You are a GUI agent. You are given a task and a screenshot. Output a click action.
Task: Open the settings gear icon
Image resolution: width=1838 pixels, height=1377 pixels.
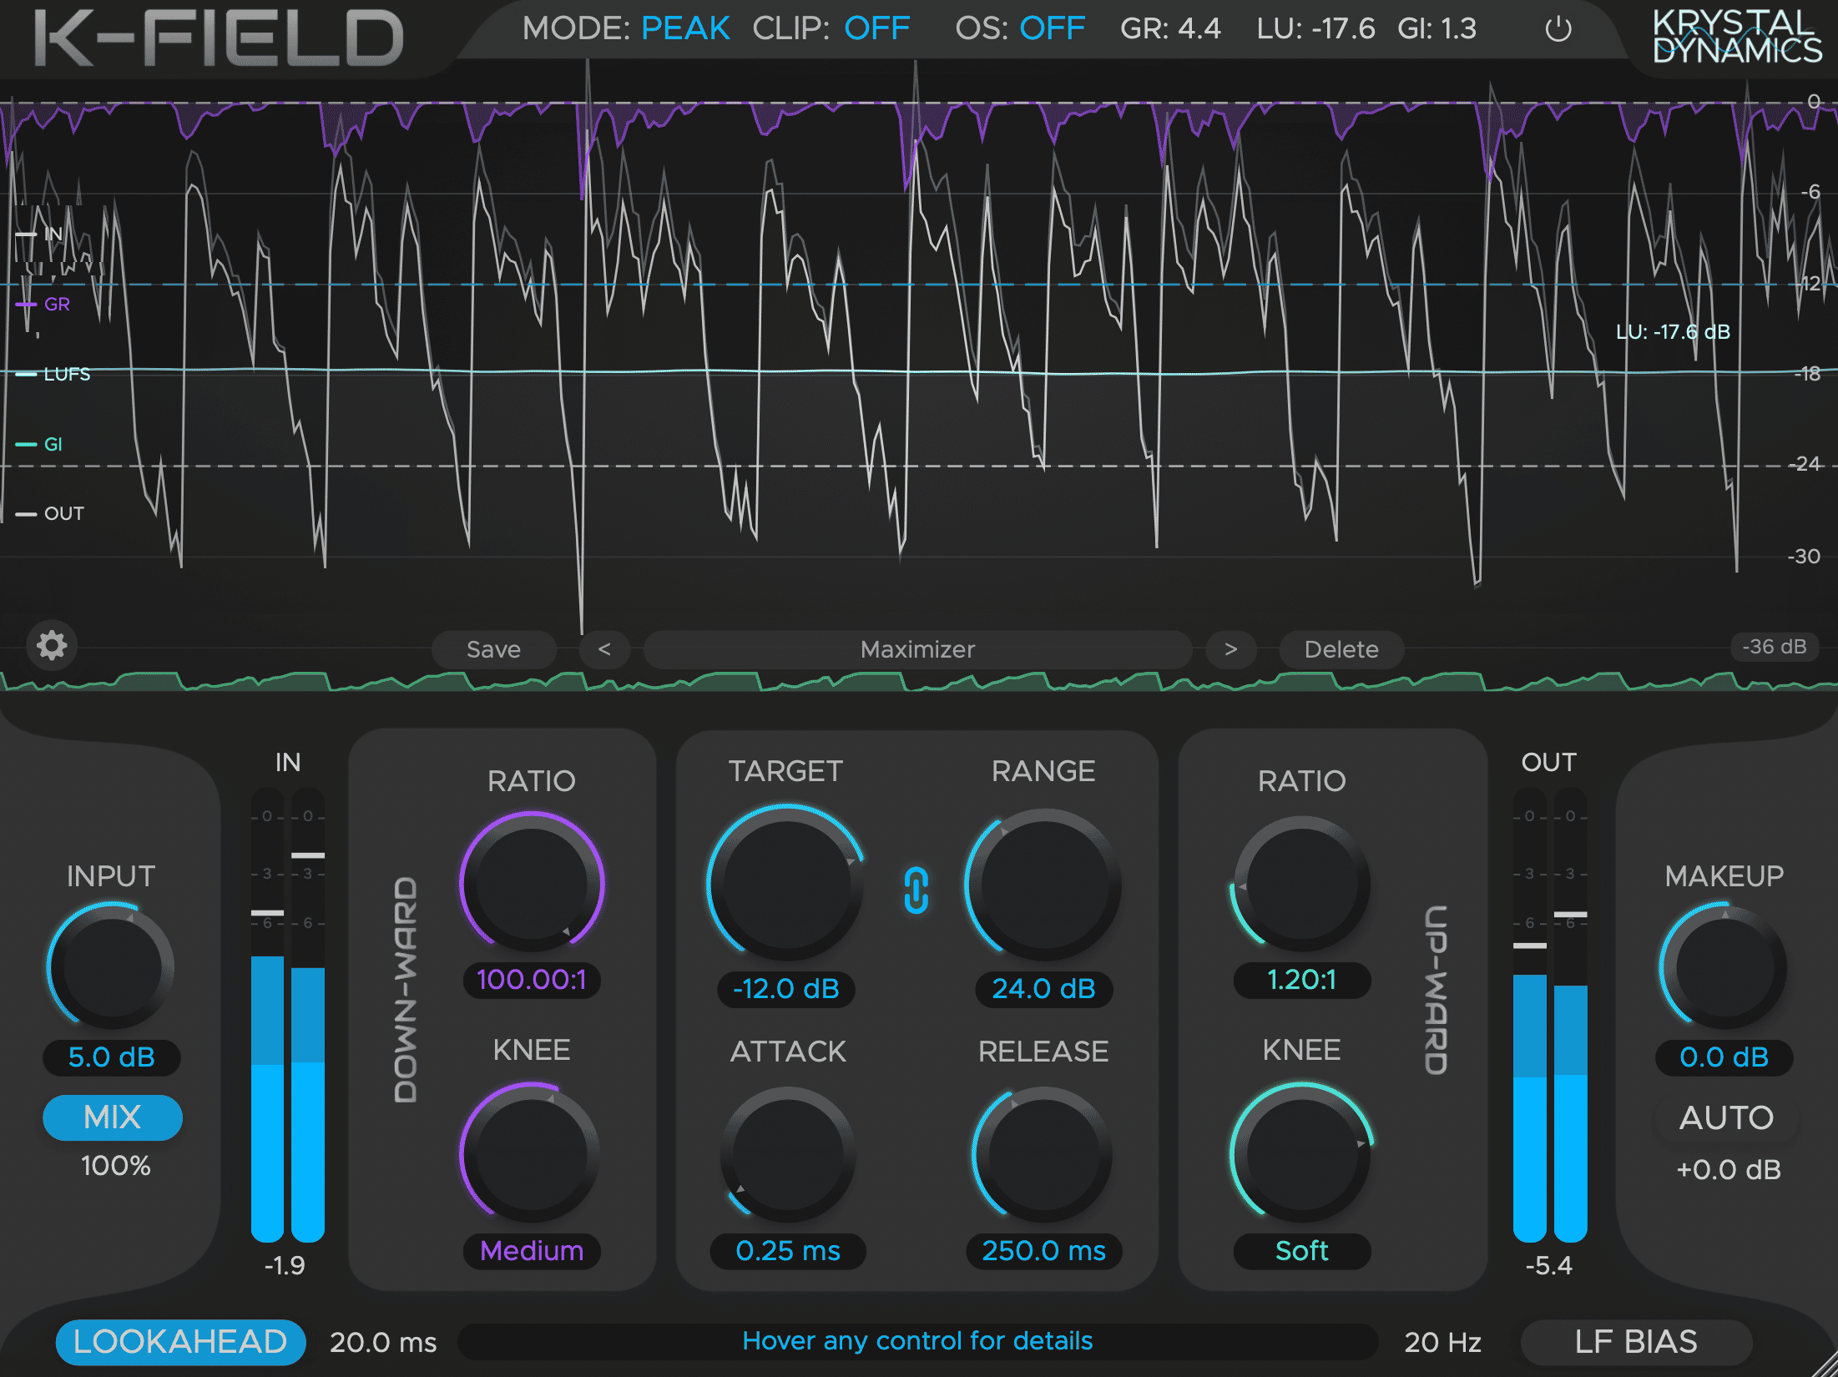[52, 645]
